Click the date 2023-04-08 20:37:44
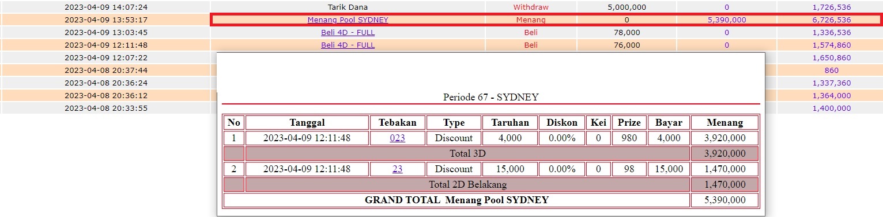This screenshot has width=883, height=217. tap(105, 70)
